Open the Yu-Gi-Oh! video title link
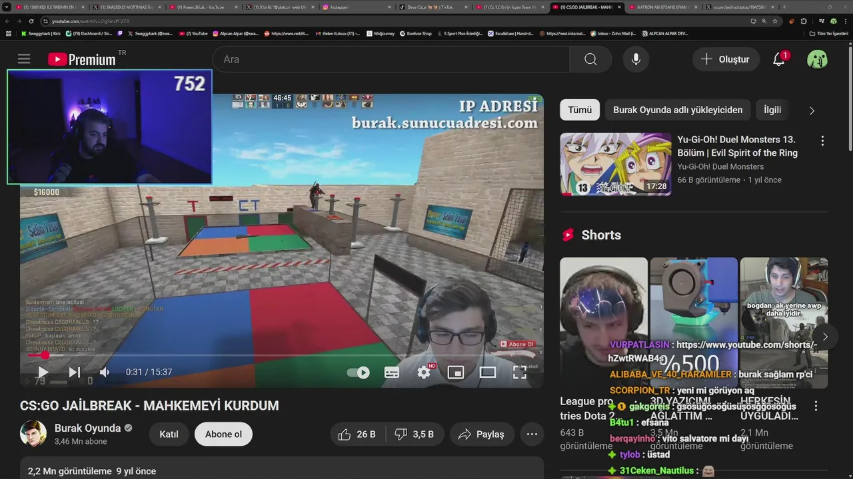This screenshot has width=853, height=479. pos(738,146)
